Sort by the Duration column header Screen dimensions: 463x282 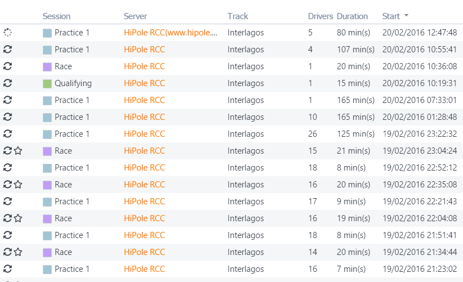352,16
